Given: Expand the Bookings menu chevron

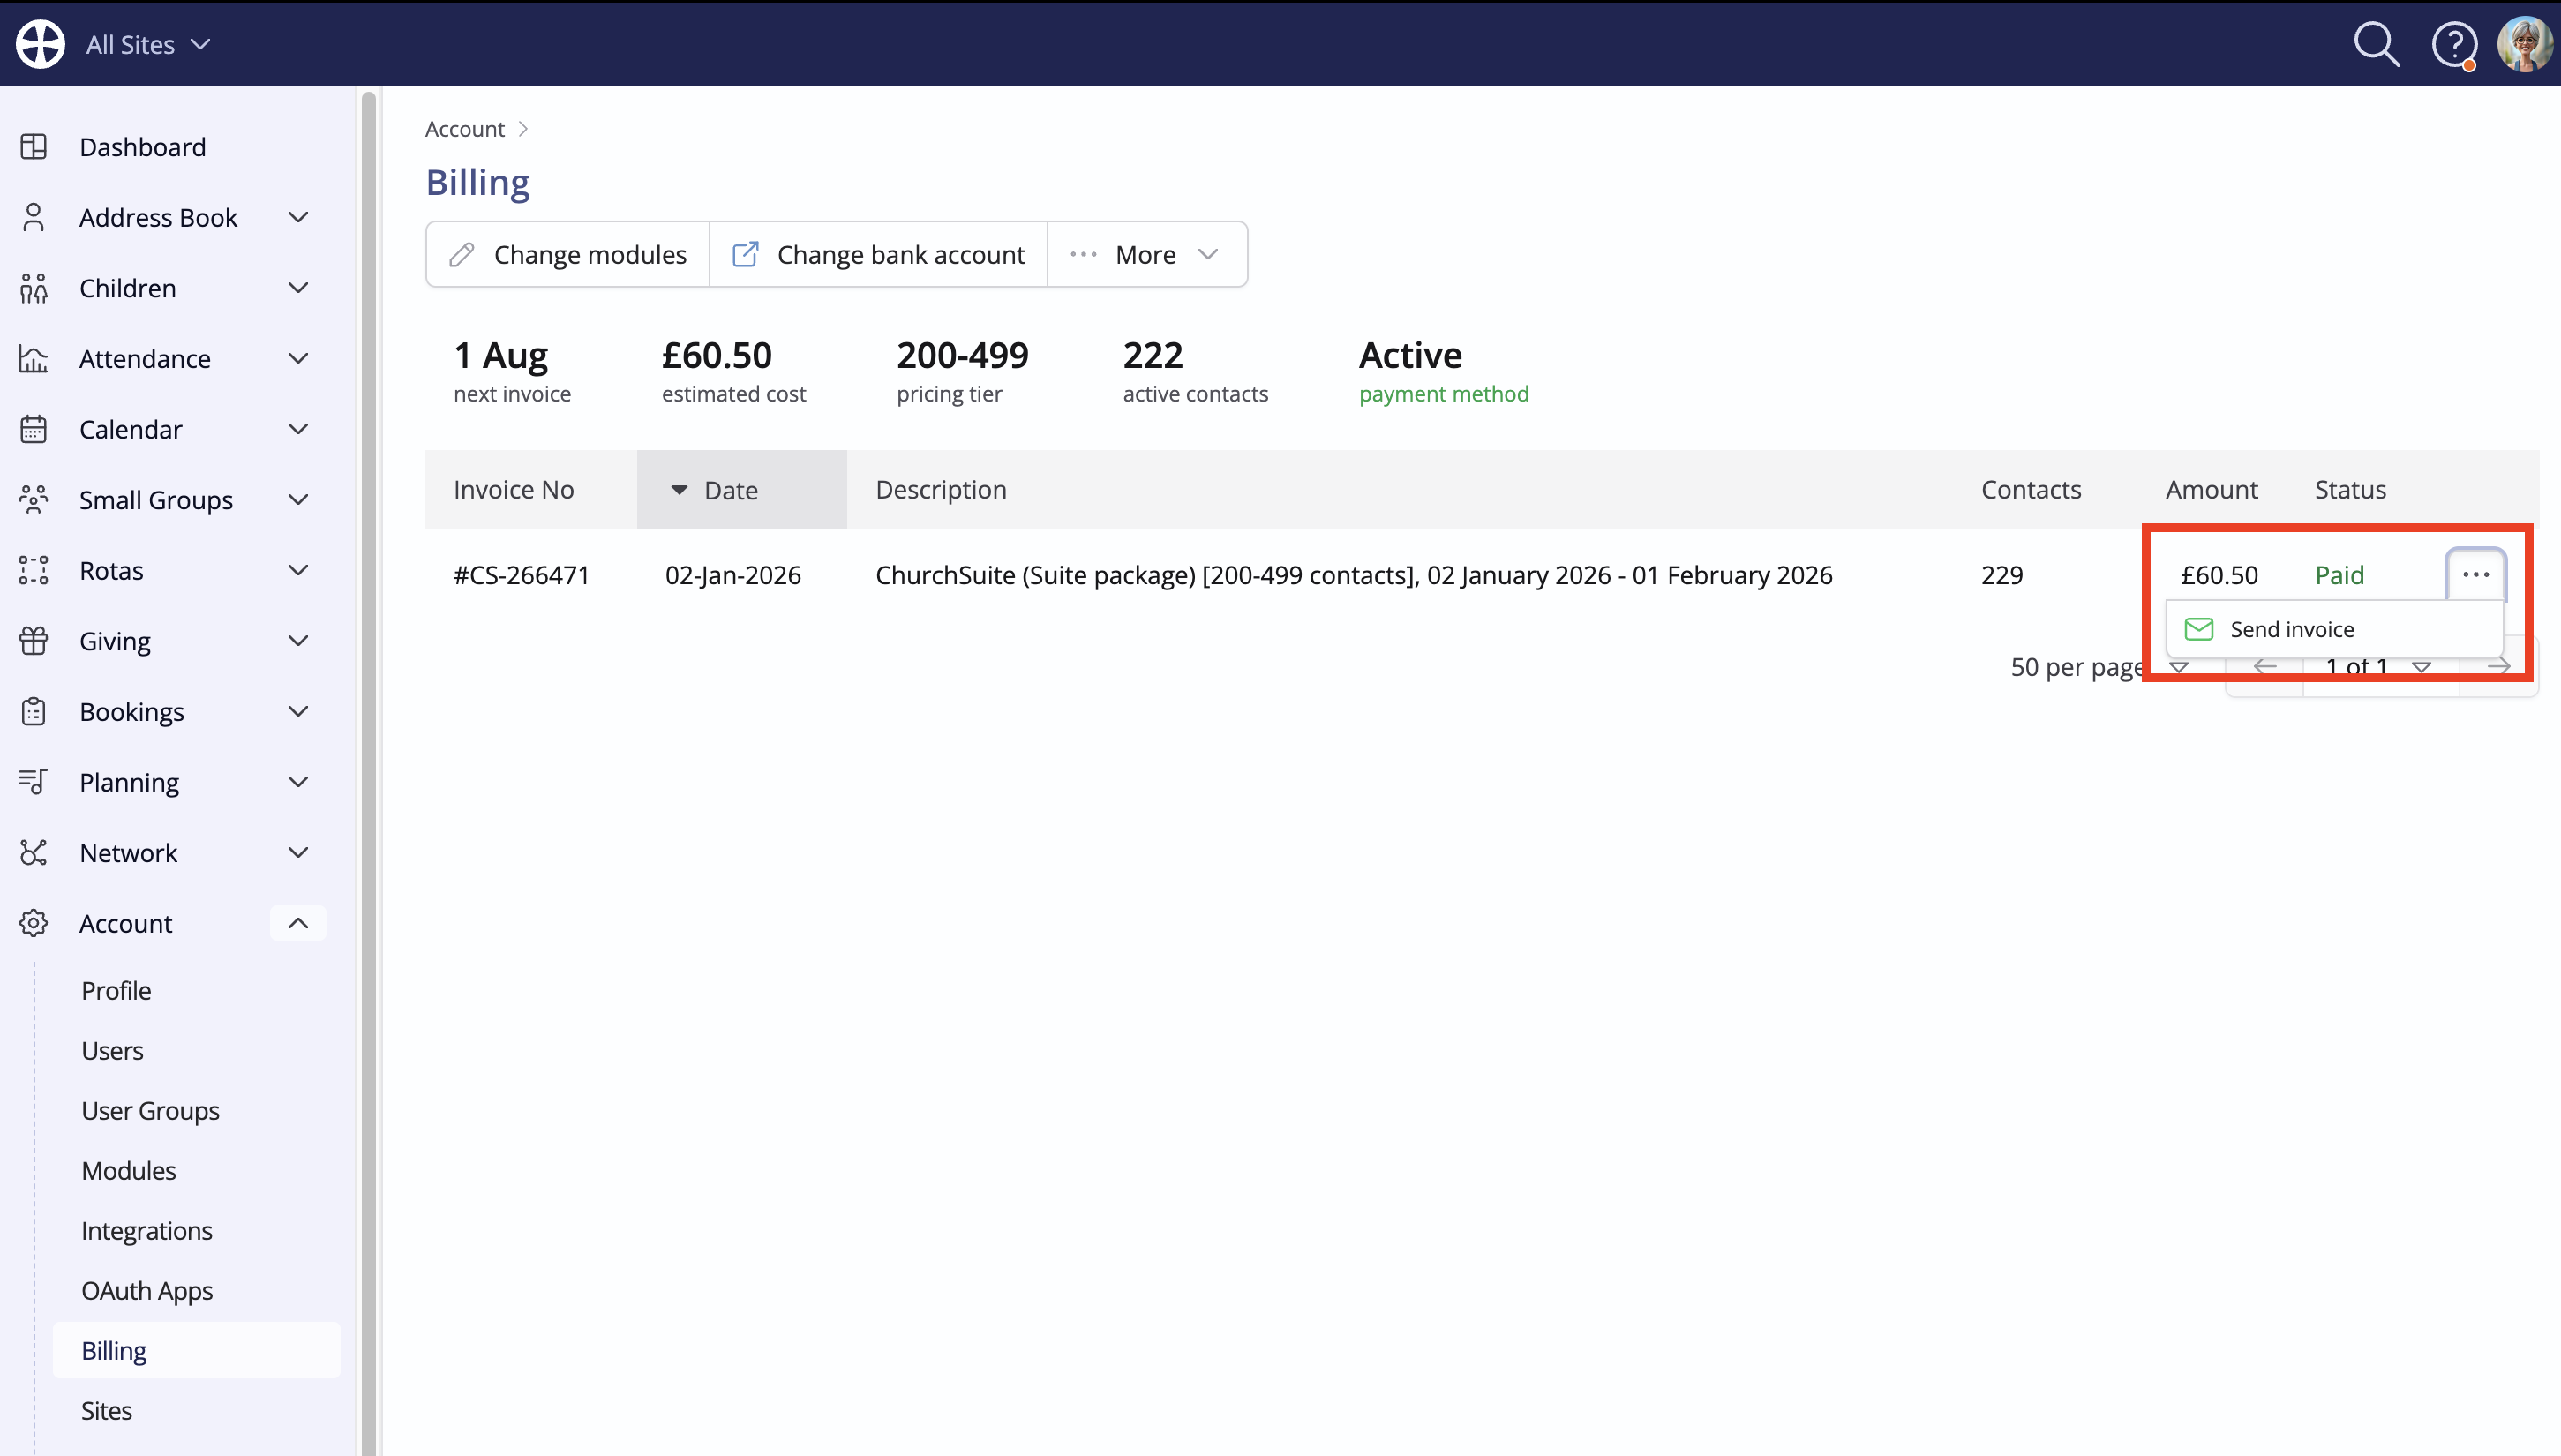Looking at the screenshot, I should click(298, 712).
